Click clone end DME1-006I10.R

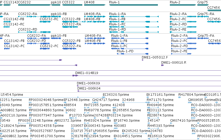(x=163, y=65)
